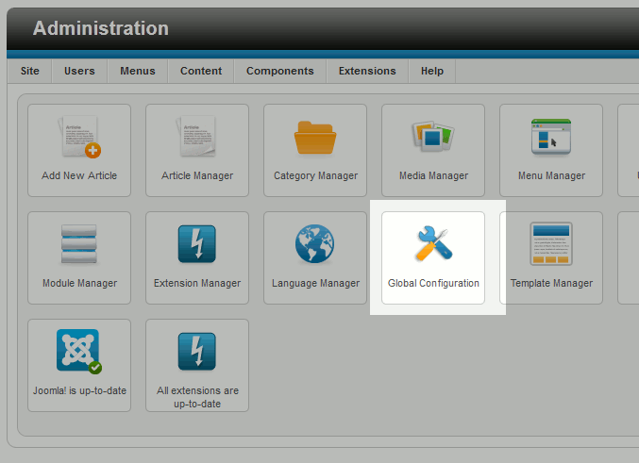The width and height of the screenshot is (639, 463).
Task: Open the Template Manager icon
Action: click(x=551, y=243)
